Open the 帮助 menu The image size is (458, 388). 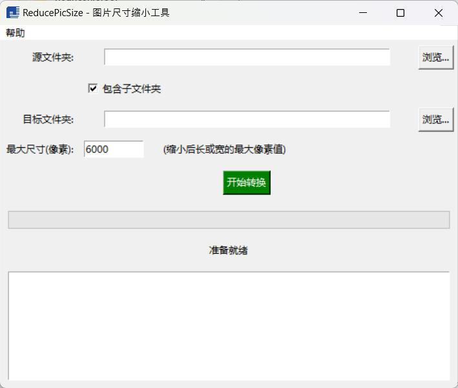(x=16, y=33)
